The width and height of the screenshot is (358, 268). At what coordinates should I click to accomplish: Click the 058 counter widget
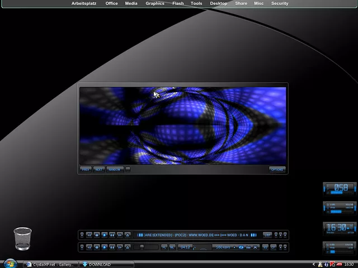(340, 188)
